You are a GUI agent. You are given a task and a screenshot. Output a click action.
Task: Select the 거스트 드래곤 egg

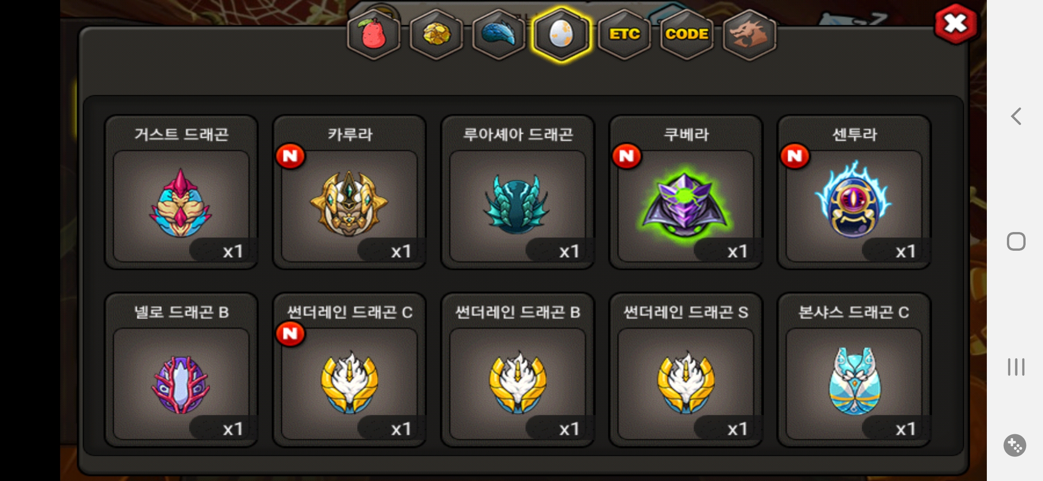[x=181, y=192]
